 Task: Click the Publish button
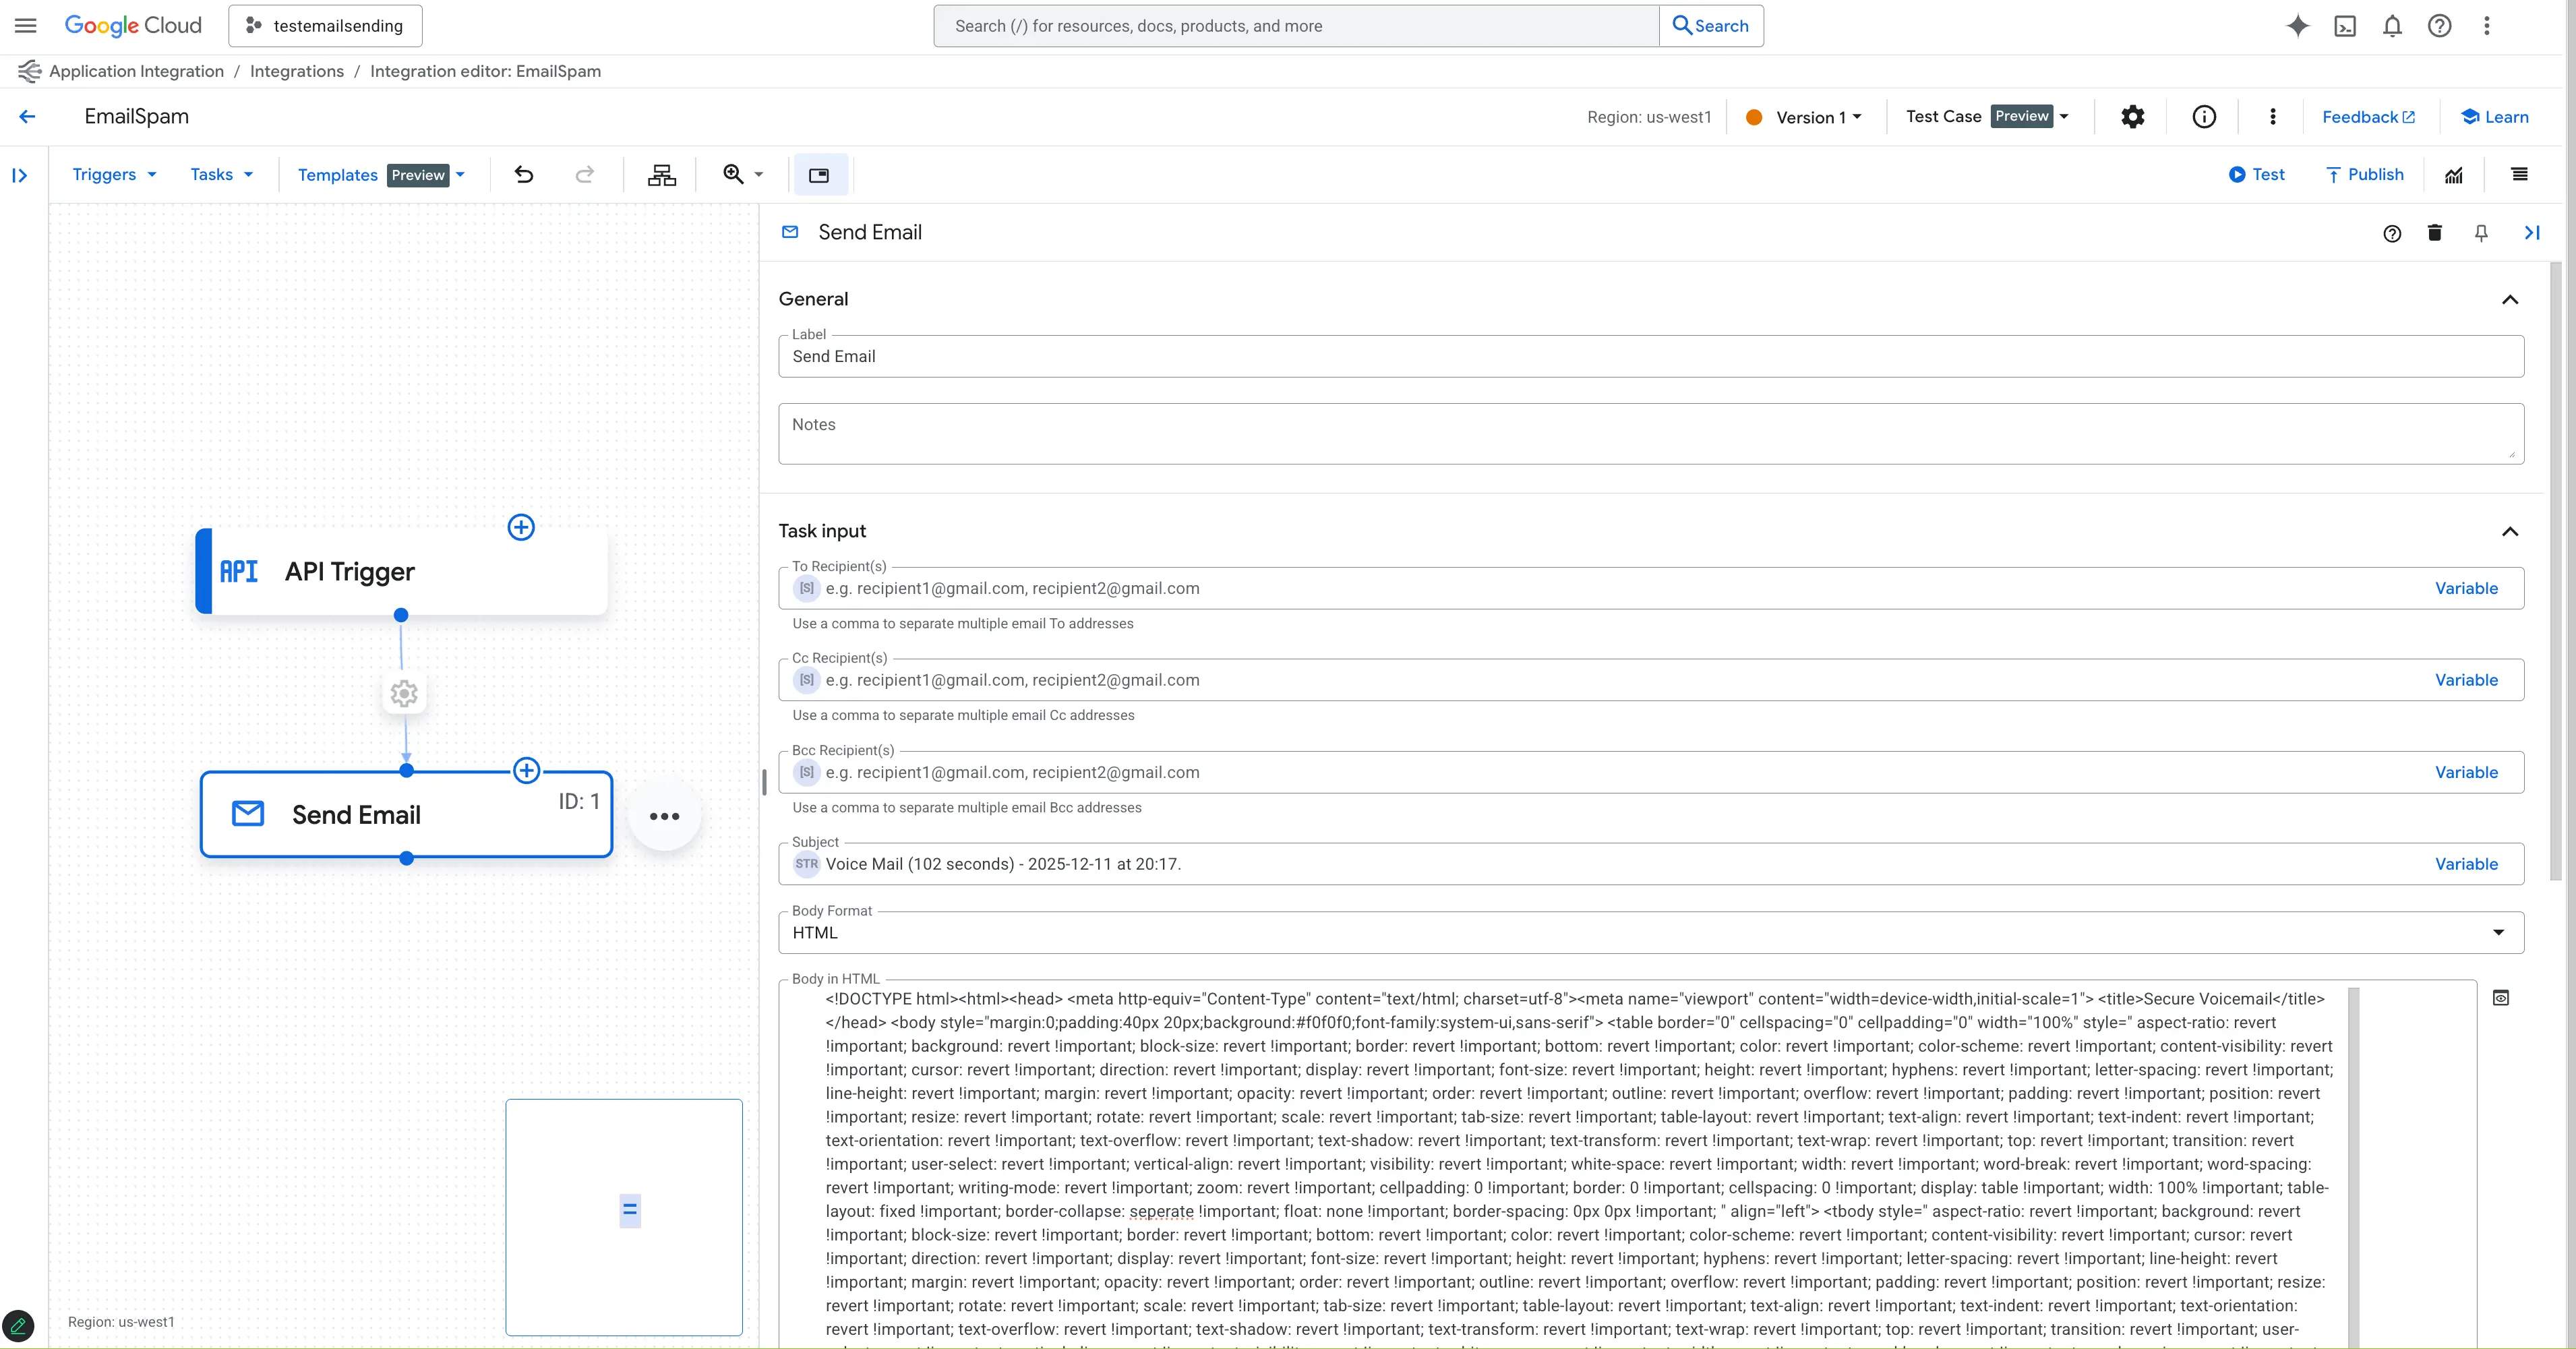2365,175
